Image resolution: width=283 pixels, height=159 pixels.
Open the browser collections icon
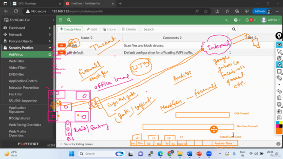237,11
